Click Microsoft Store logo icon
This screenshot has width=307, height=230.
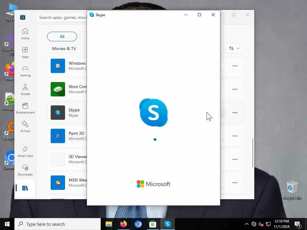coord(23,17)
